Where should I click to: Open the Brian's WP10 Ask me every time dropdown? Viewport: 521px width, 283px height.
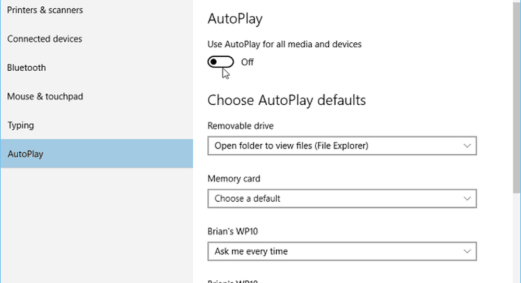(x=342, y=251)
